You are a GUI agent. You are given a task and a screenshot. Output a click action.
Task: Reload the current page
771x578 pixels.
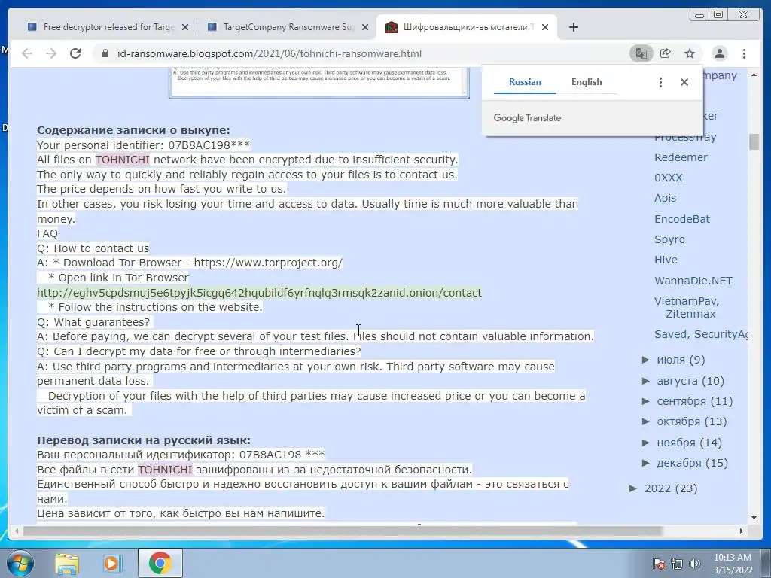75,53
